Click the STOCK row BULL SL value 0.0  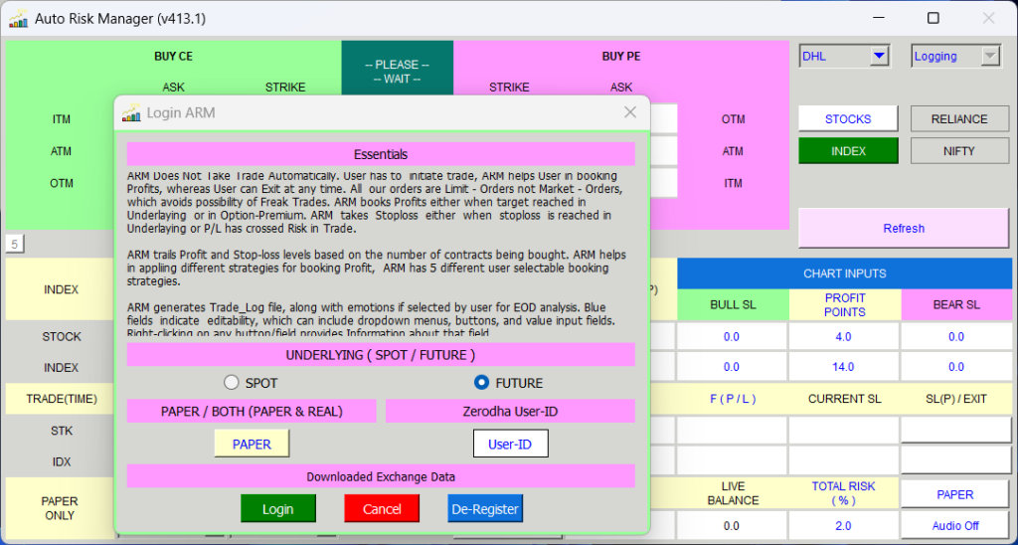point(731,336)
